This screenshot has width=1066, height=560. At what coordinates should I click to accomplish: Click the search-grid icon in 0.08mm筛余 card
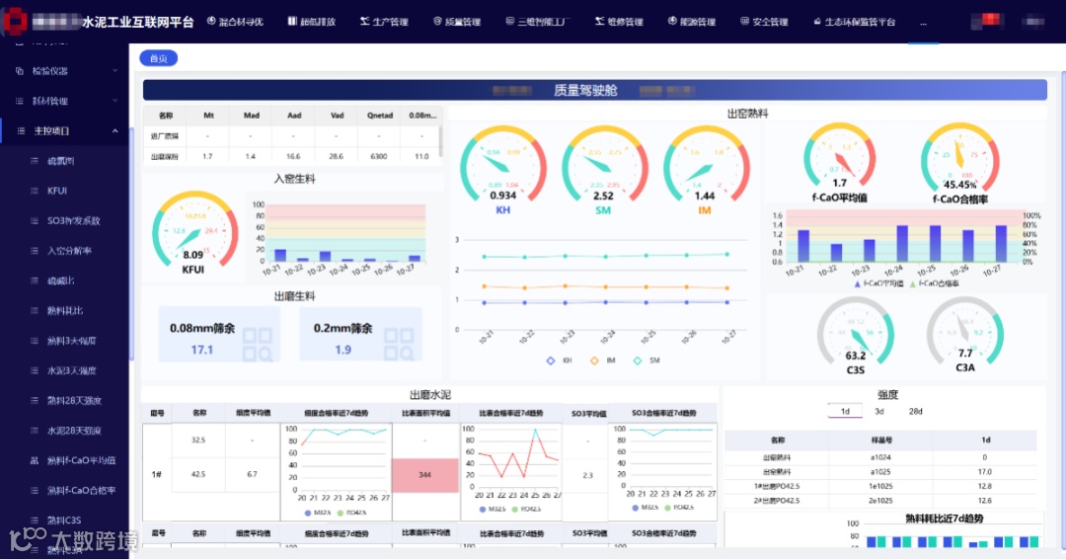258,345
